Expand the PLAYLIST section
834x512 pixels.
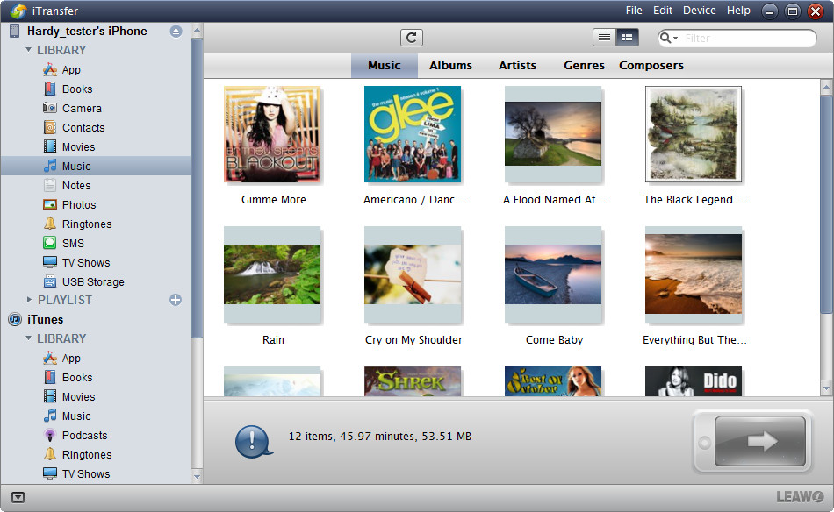coord(28,300)
